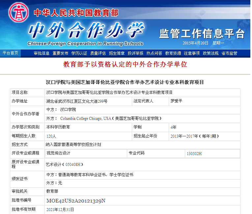252x214 pixels.
Task: Select 学制 label cell
Action: [150, 127]
